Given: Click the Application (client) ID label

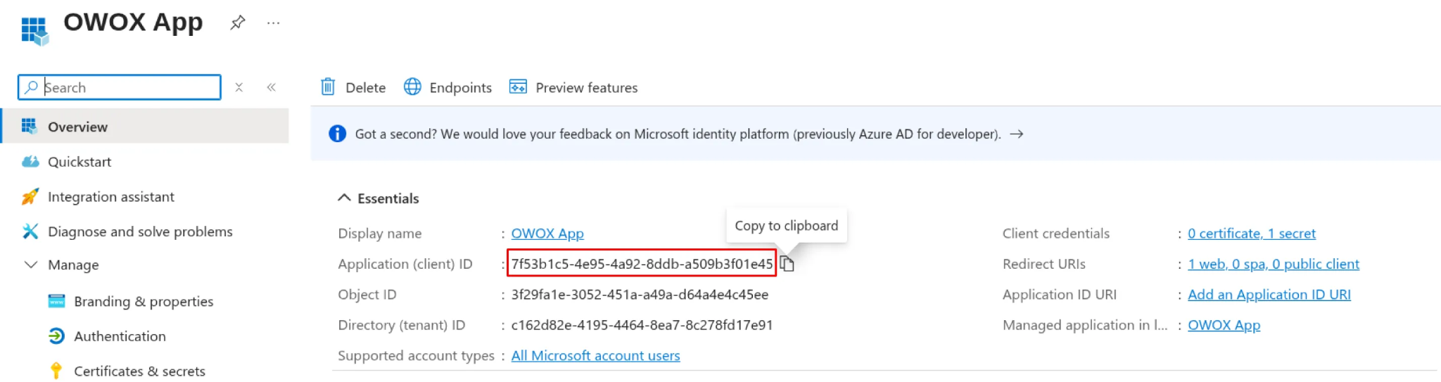Looking at the screenshot, I should pos(405,264).
